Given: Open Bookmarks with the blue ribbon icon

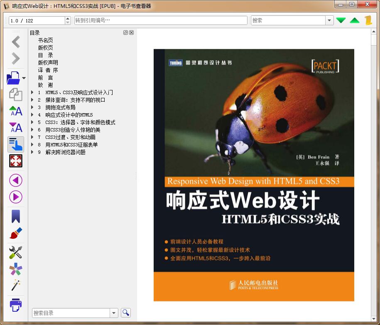Looking at the screenshot, I should point(16,216).
